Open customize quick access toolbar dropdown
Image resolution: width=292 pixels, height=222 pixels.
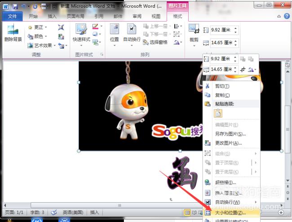point(54,7)
